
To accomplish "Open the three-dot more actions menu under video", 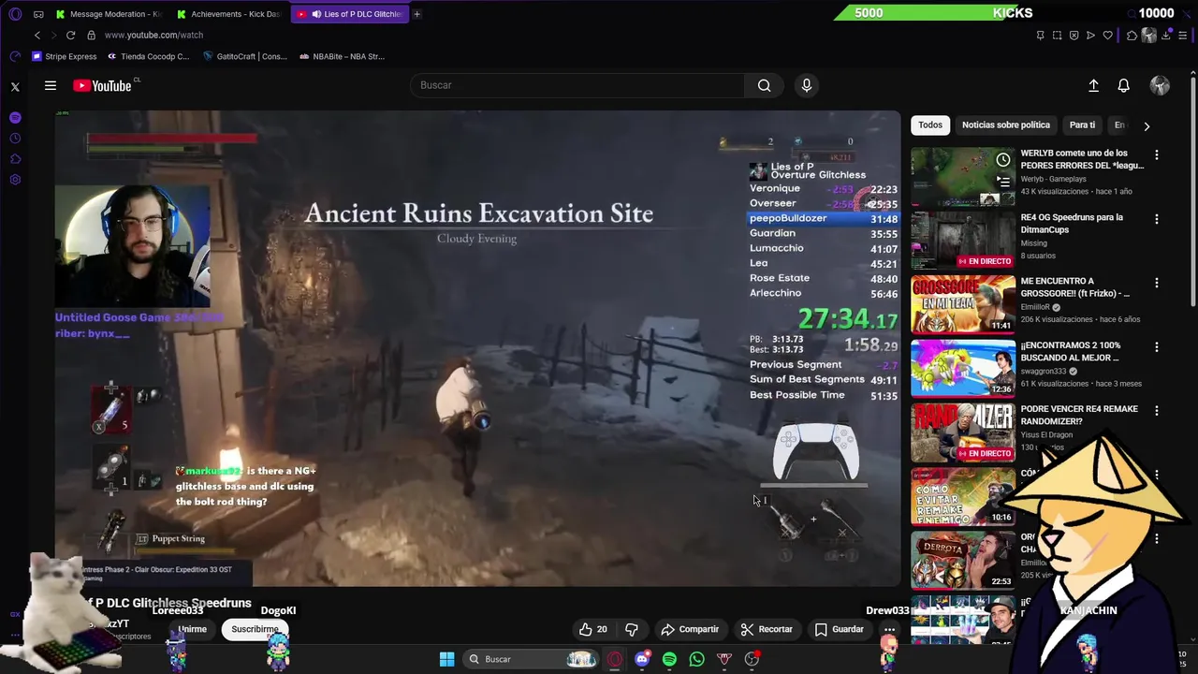I will pos(889,629).
